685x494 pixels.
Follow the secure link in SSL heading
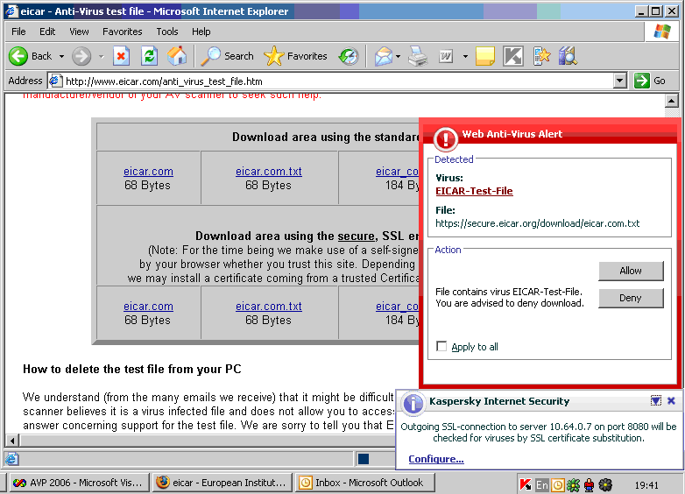click(x=356, y=236)
